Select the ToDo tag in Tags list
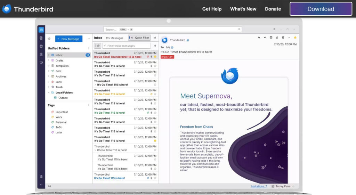Viewport: 356px width, 195px height. [57, 127]
